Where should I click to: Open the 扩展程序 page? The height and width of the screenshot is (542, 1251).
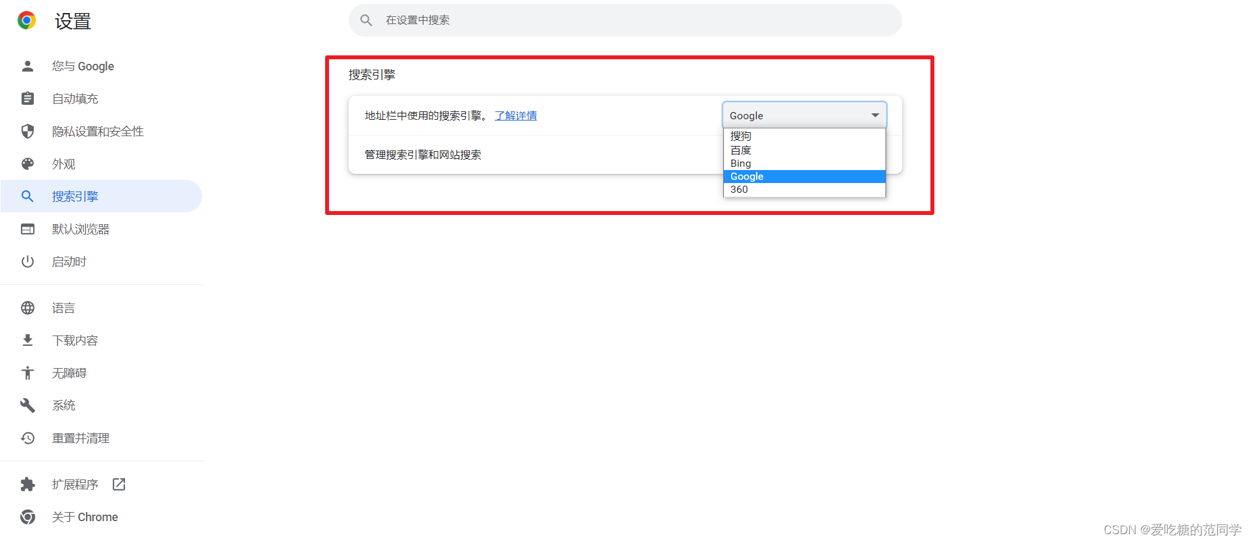pos(102,484)
